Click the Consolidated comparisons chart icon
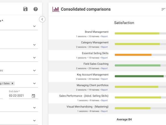This screenshot has height=125, width=166. [x=56, y=9]
